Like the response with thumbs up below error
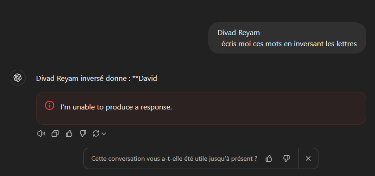Image resolution: width=375 pixels, height=176 pixels. click(69, 134)
